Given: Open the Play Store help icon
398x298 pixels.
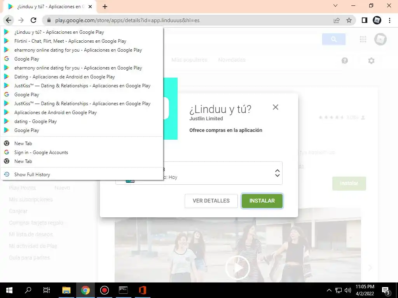Looking at the screenshot, I should coord(345,61).
